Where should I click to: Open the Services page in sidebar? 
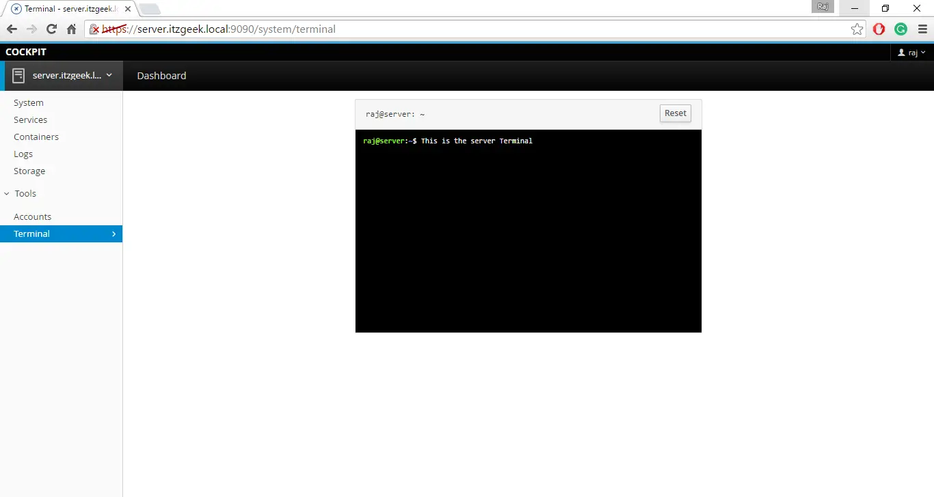(30, 119)
